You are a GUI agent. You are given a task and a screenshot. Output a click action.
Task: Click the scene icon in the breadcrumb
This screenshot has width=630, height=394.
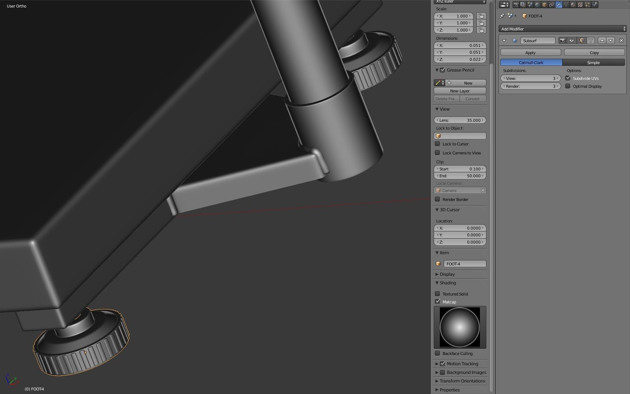[510, 16]
